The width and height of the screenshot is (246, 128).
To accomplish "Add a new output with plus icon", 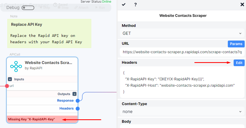I will point(75,94).
